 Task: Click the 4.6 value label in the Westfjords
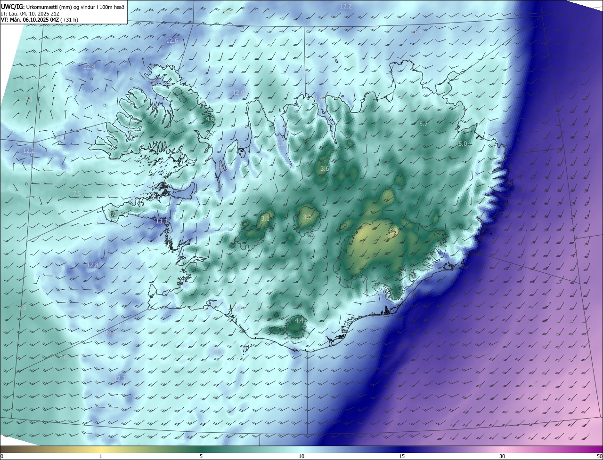210,119
